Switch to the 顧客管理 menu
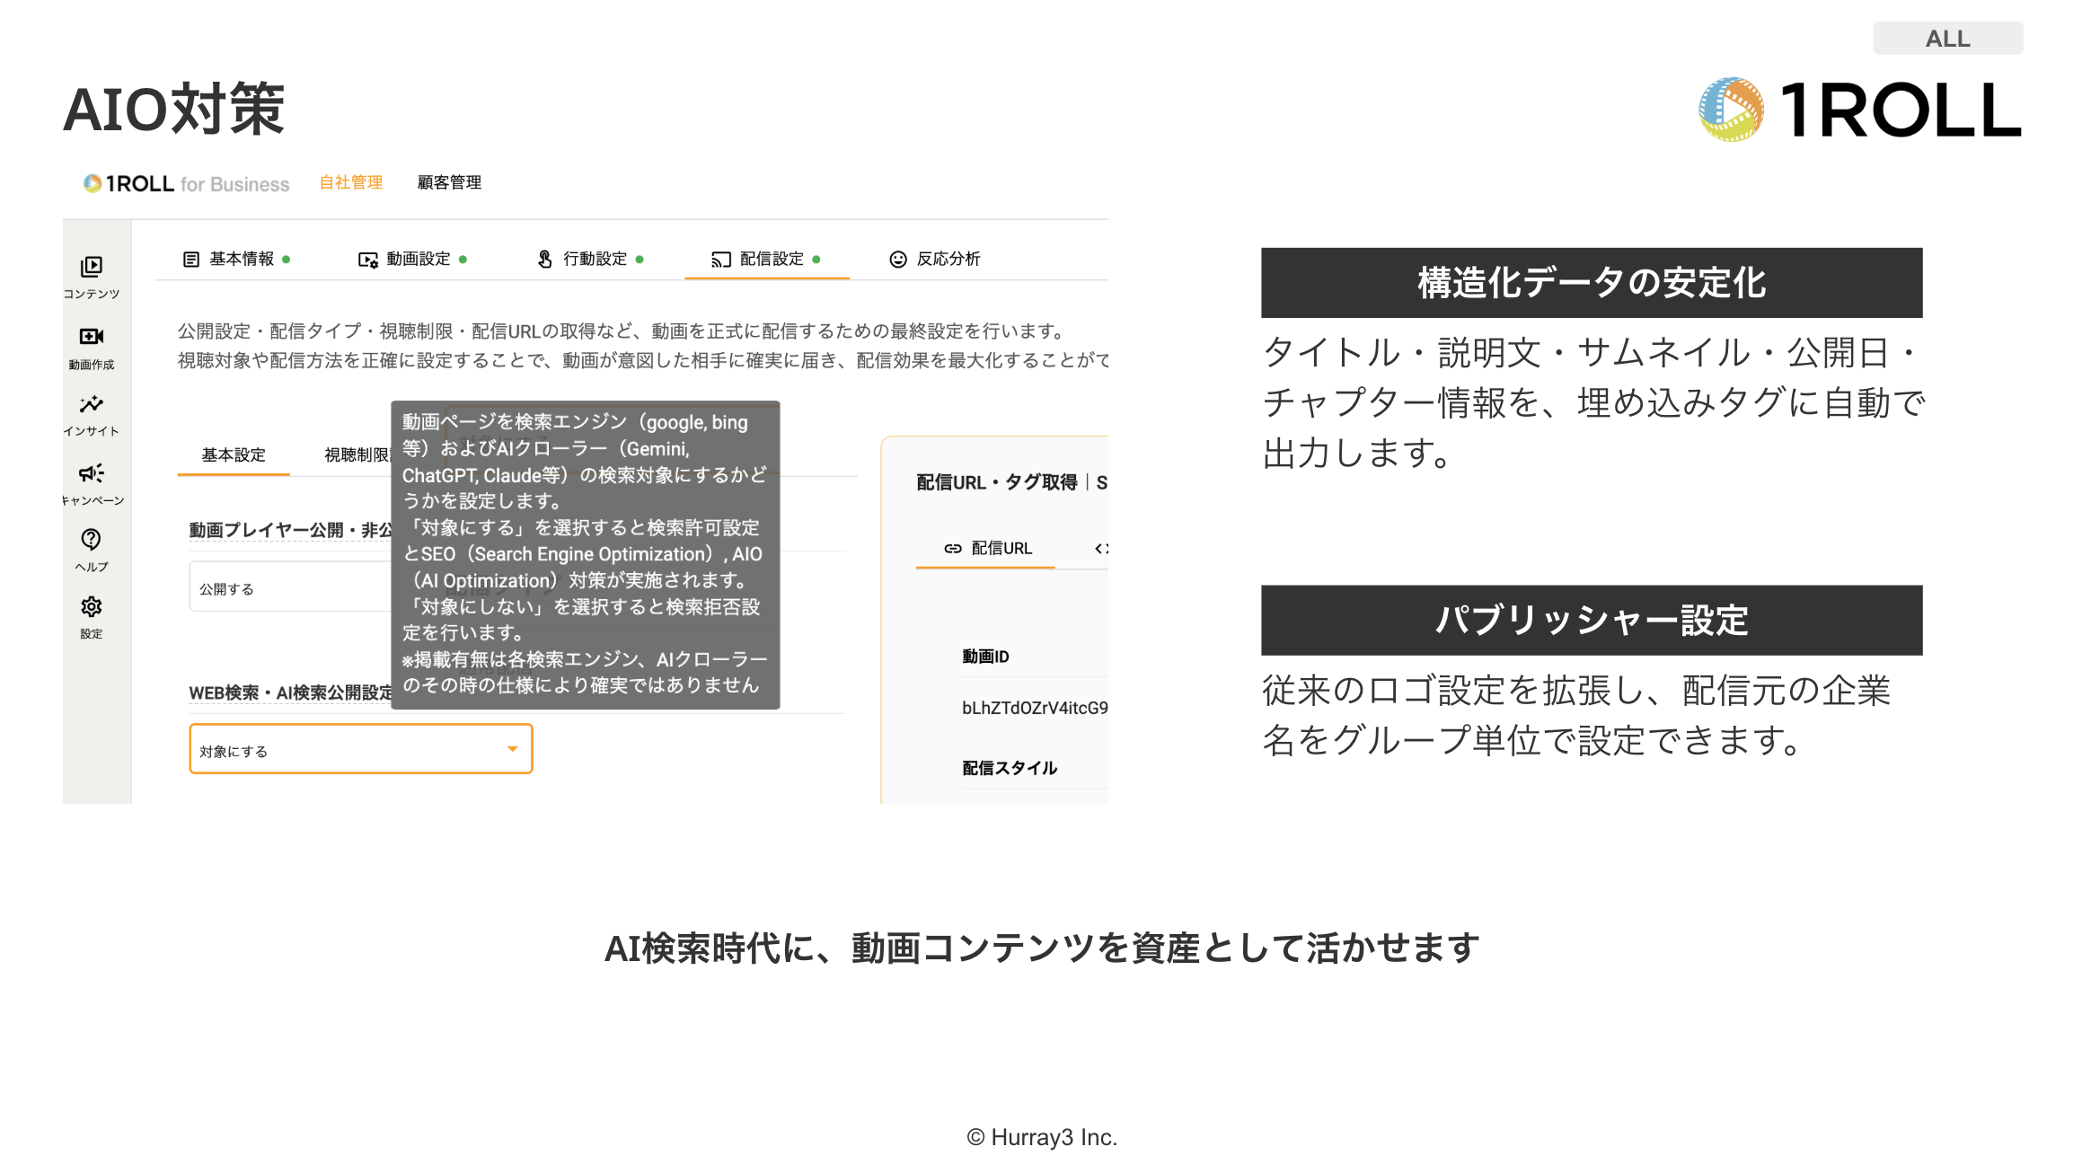The height and width of the screenshot is (1173, 2091). (x=449, y=182)
